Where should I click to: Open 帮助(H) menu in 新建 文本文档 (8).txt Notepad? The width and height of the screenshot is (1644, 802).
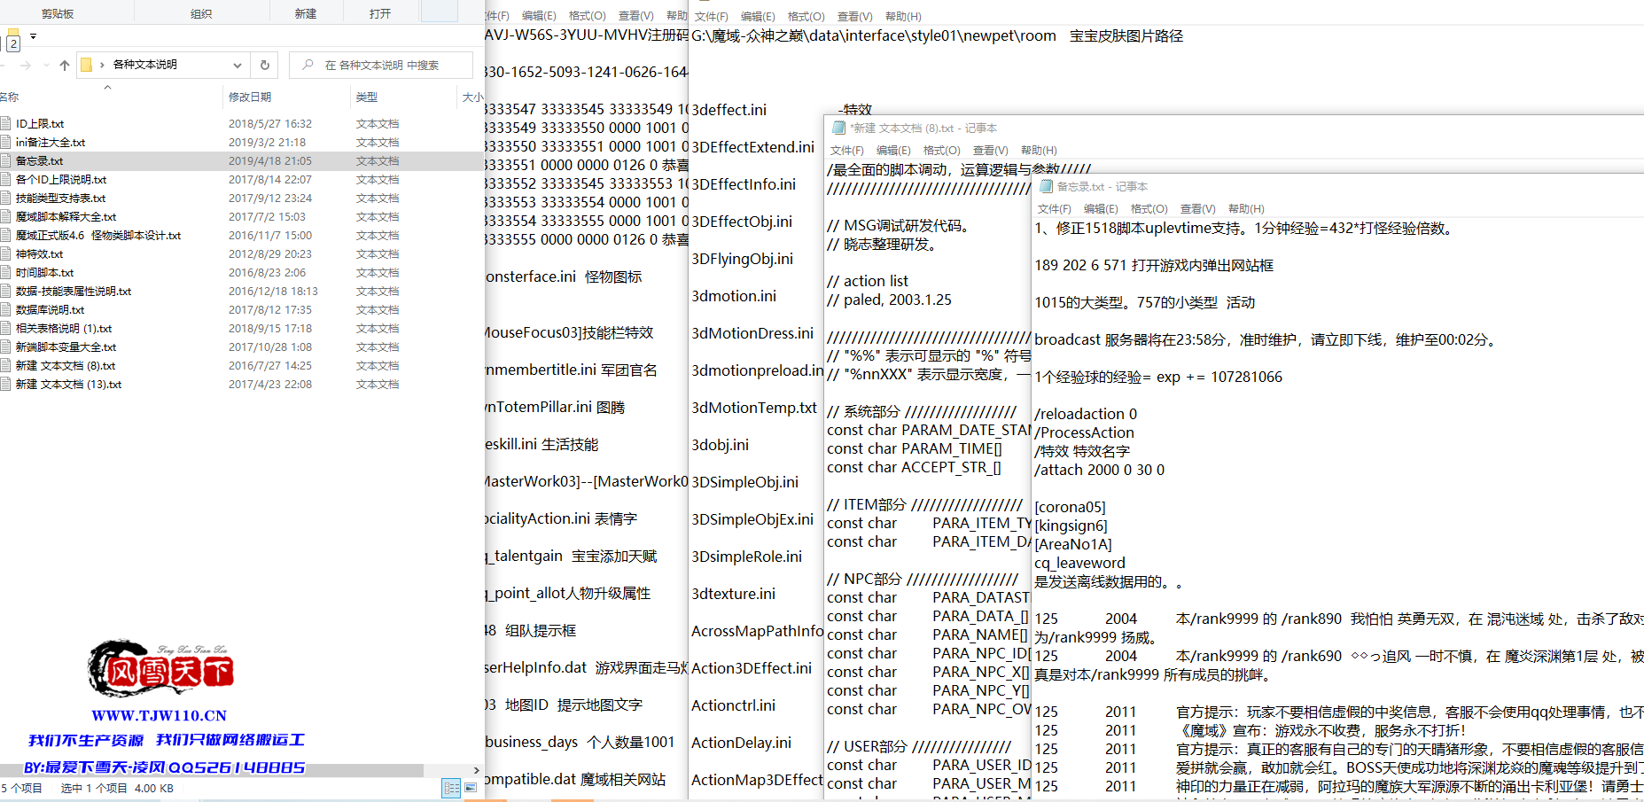(x=1039, y=151)
